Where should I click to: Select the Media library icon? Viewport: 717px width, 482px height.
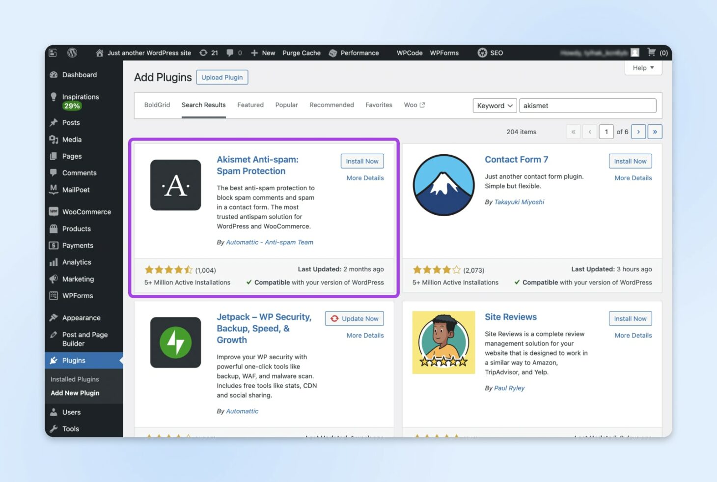tap(55, 139)
